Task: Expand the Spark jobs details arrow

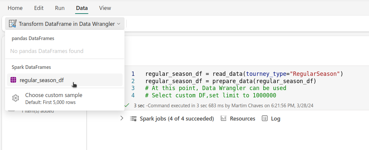Action: (122, 118)
